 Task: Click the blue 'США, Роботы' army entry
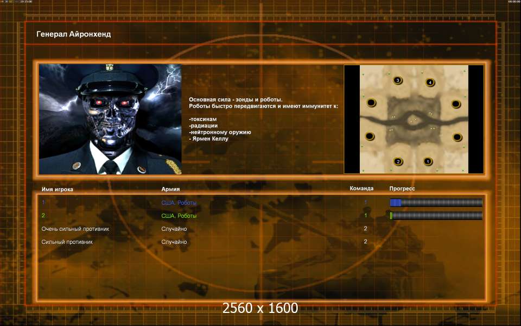(x=179, y=203)
